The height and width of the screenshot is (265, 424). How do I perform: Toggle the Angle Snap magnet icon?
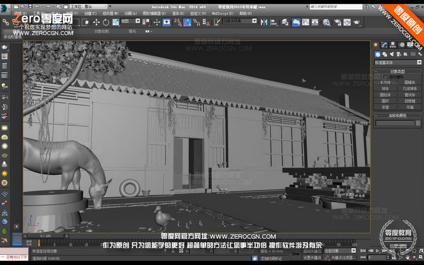tap(187, 22)
